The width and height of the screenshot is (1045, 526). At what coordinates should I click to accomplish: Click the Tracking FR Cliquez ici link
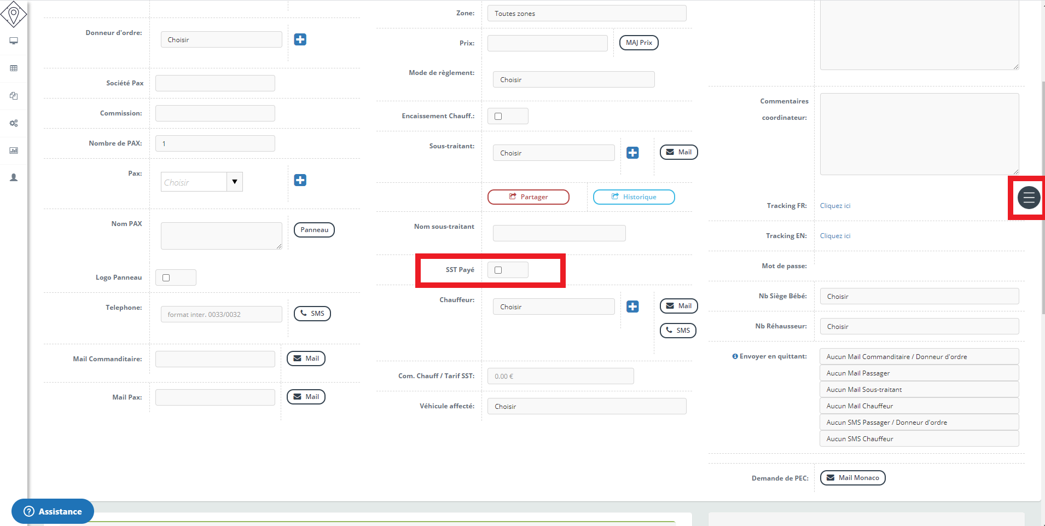point(835,206)
